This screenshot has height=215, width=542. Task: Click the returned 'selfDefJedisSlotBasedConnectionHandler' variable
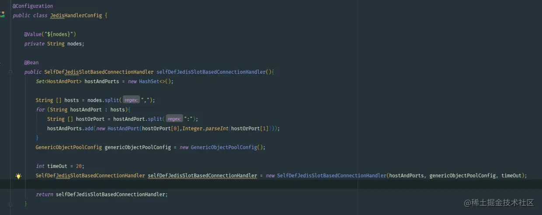click(111, 195)
